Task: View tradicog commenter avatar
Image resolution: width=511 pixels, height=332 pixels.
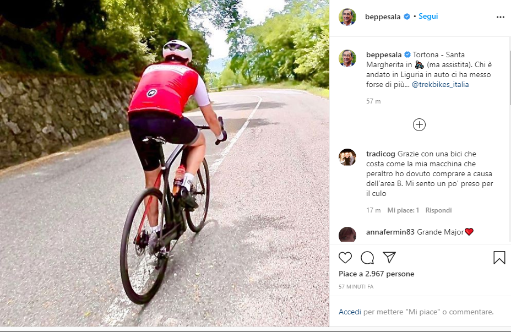Action: pyautogui.click(x=347, y=157)
